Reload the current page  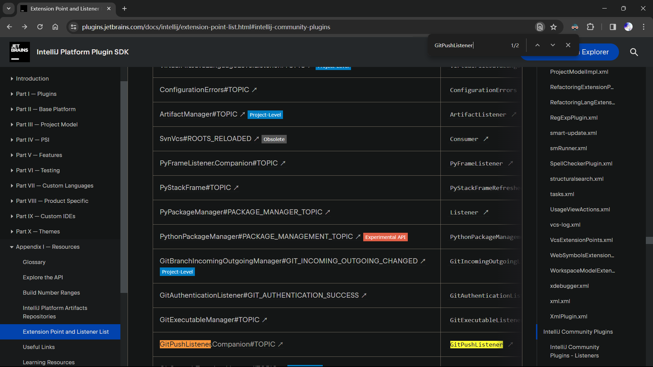40,27
